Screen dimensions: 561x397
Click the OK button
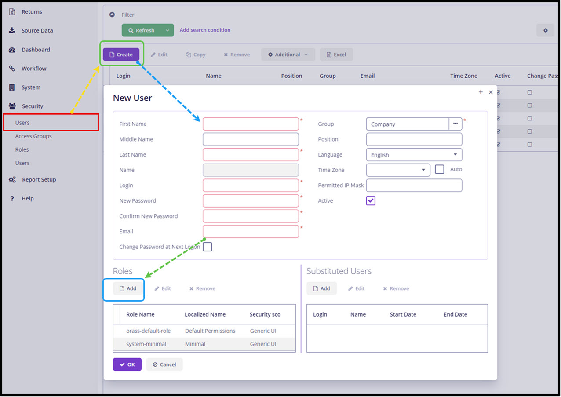coord(127,364)
